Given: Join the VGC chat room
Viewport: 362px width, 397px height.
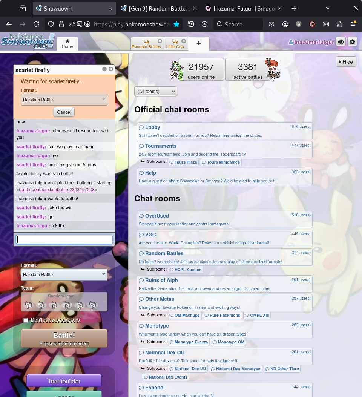Looking at the screenshot, I should (224, 238).
